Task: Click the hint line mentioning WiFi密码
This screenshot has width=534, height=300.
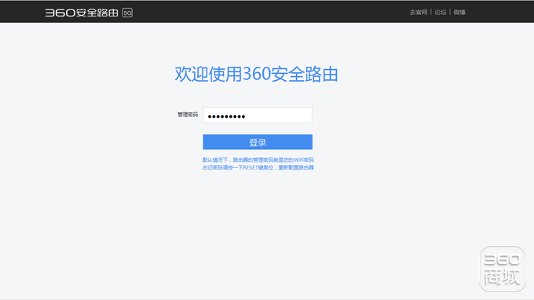Action: coord(258,159)
